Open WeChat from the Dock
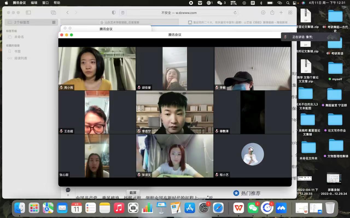This screenshot has height=218, width=350. (253, 208)
